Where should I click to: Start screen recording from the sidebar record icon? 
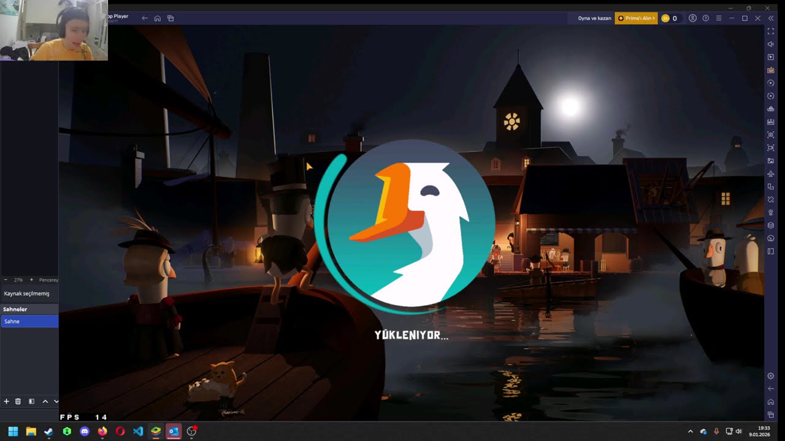tap(771, 148)
